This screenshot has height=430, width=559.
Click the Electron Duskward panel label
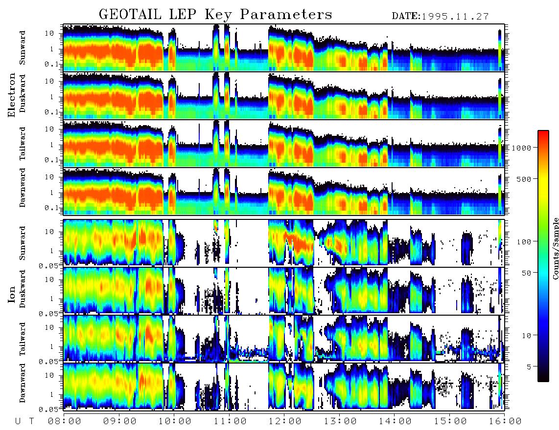[23, 93]
